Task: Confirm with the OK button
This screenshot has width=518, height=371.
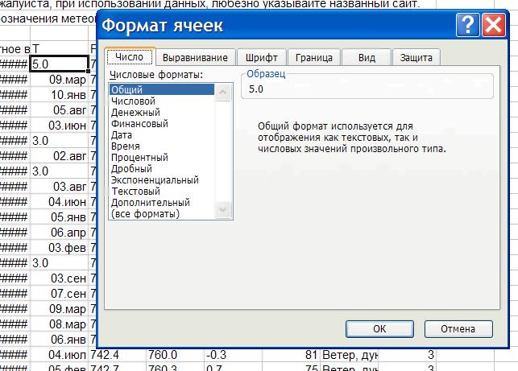Action: coord(379,328)
